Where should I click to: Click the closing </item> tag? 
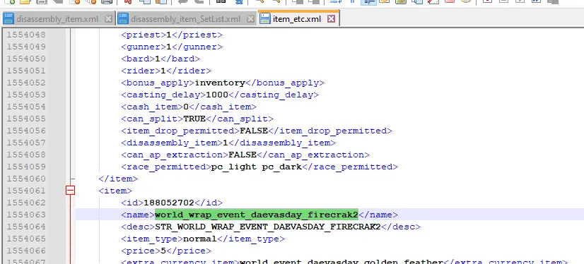point(117,179)
